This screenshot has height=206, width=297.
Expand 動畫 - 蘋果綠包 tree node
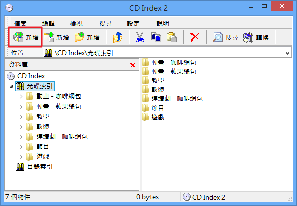(21, 107)
